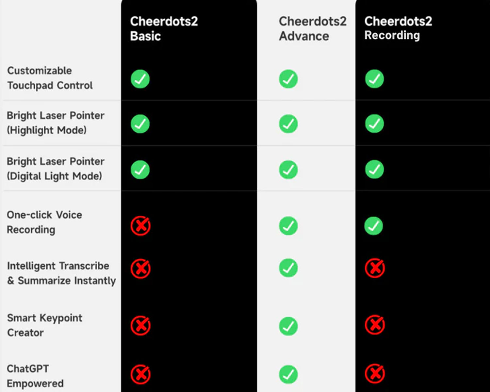Image resolution: width=490 pixels, height=392 pixels.
Task: Click Advance's Smart Keypoint Creator checkmark
Action: 288,326
